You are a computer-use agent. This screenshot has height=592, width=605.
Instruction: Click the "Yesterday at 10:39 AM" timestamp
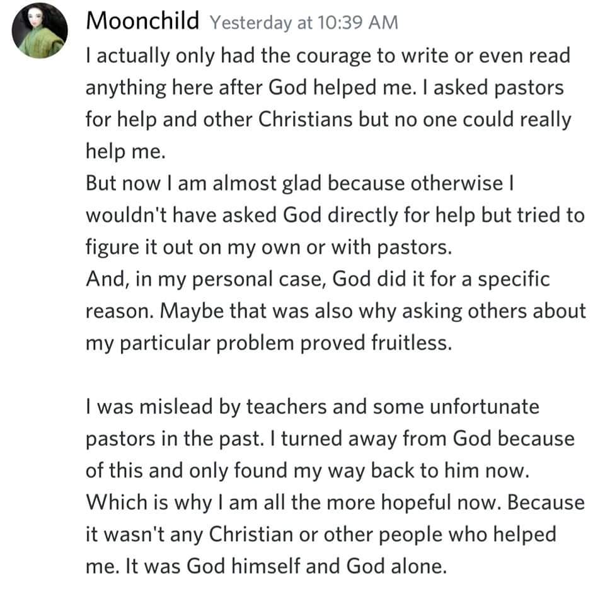tap(303, 22)
